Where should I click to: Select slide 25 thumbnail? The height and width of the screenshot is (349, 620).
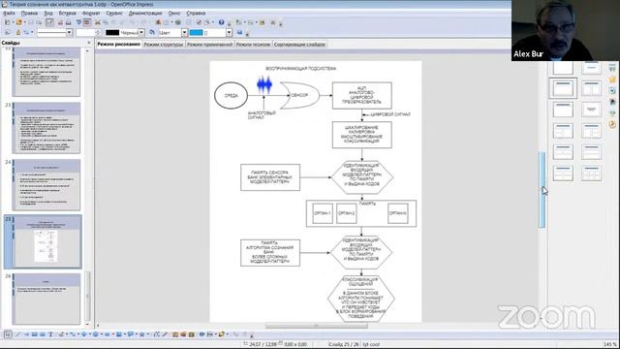click(43, 241)
